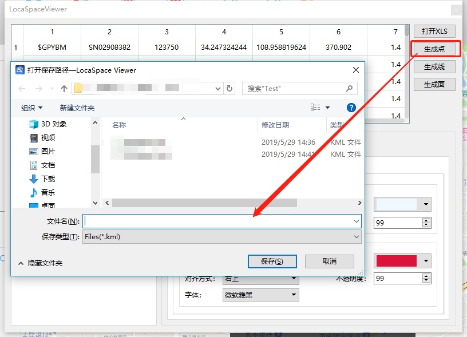
Task: Expand the view options dropdown arrow
Action: pos(327,108)
